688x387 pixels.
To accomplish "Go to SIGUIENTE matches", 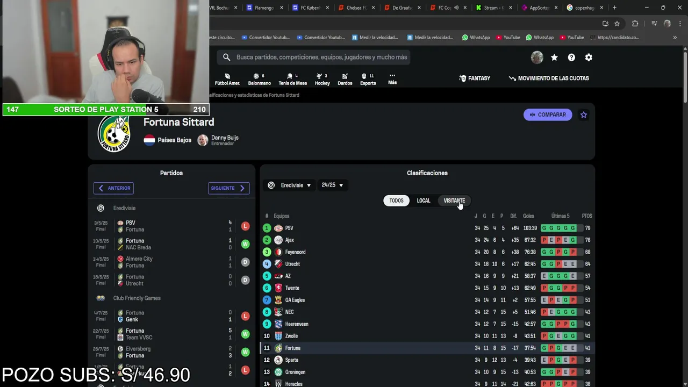I will [228, 188].
